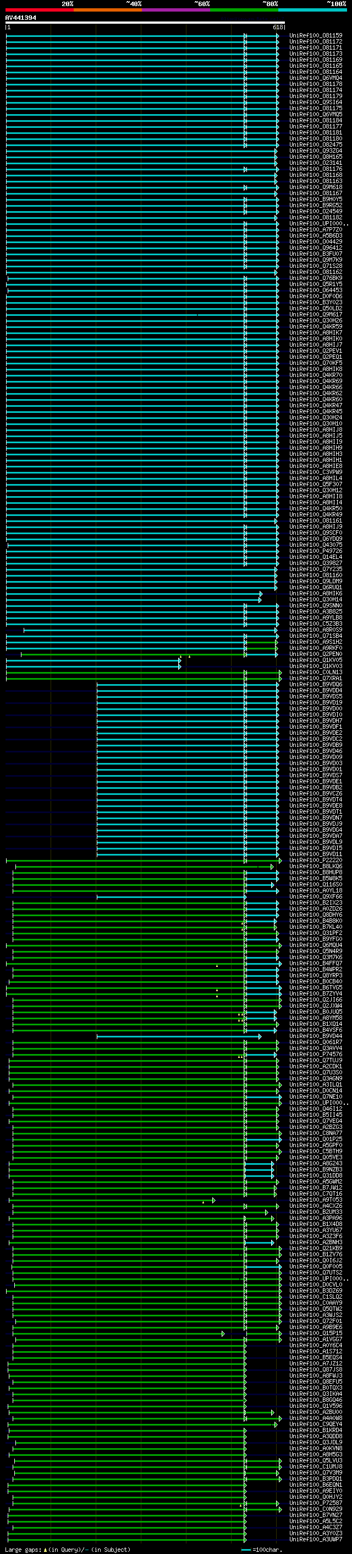Select hit label UniRef100_B9VD11
This screenshot has width=352, height=1554.
point(316,854)
